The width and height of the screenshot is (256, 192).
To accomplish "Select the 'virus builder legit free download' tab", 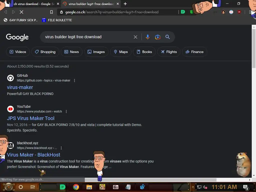I will [x=91, y=4].
